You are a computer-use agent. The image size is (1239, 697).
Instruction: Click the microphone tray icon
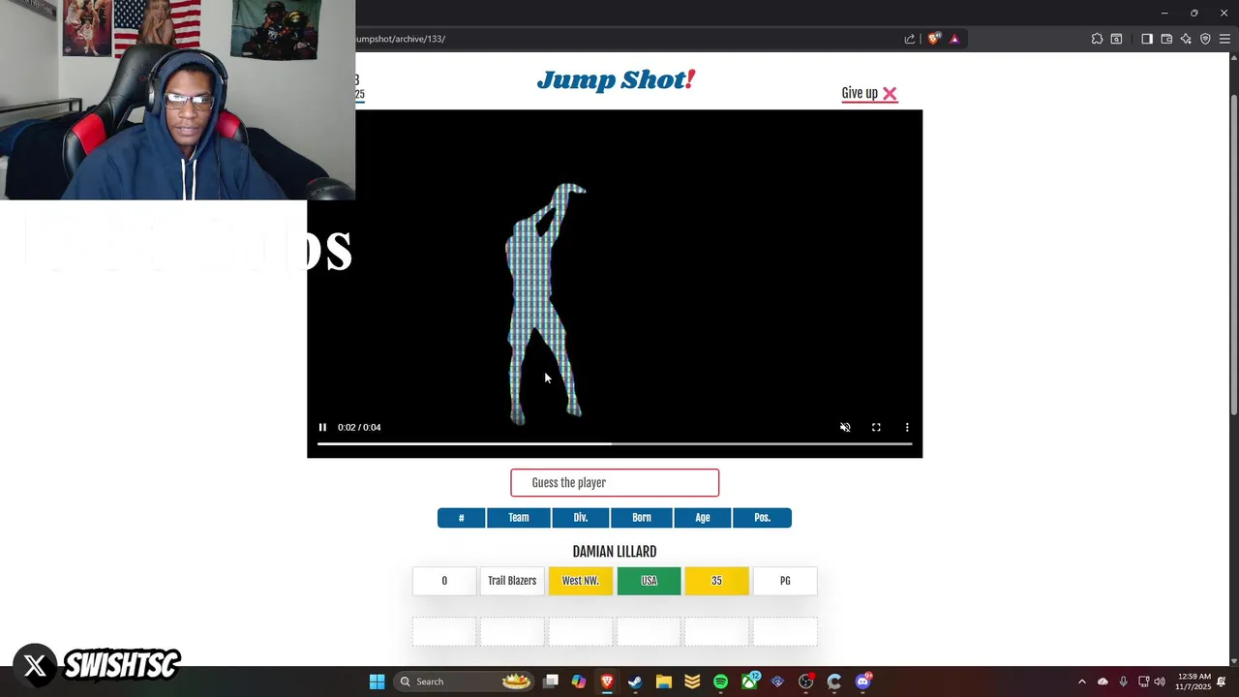(1123, 682)
